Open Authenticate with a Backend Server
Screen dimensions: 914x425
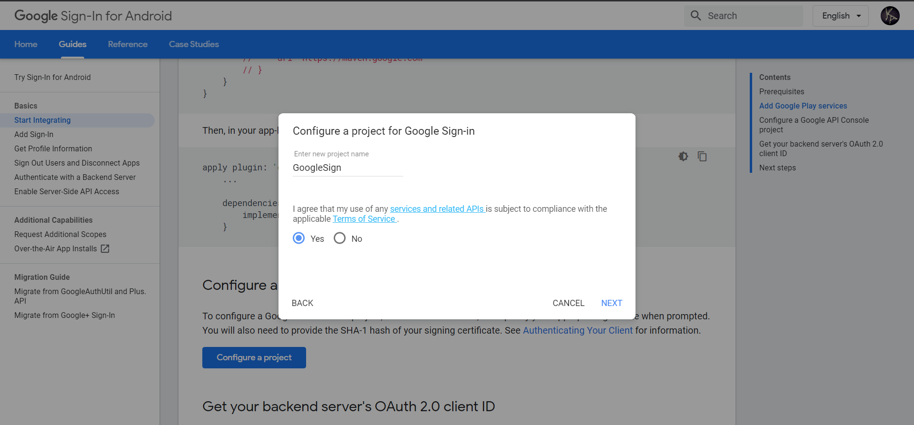(75, 177)
